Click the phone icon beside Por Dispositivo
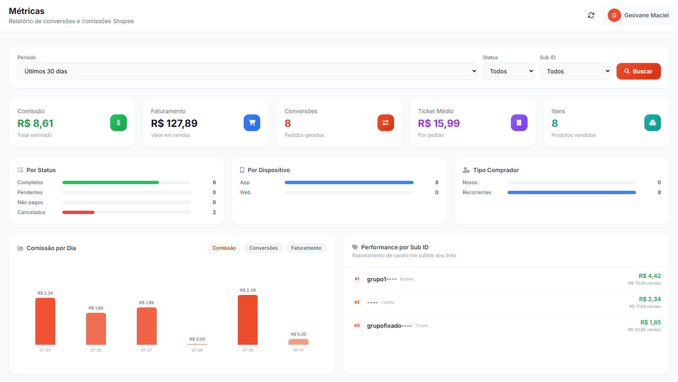This screenshot has height=382, width=678. [x=242, y=170]
